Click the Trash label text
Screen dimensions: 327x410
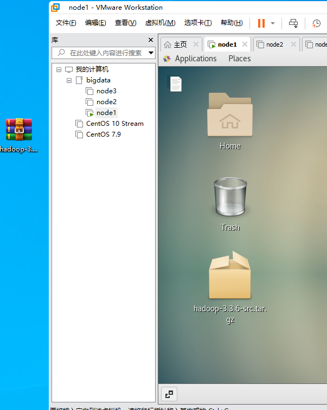[x=230, y=227]
